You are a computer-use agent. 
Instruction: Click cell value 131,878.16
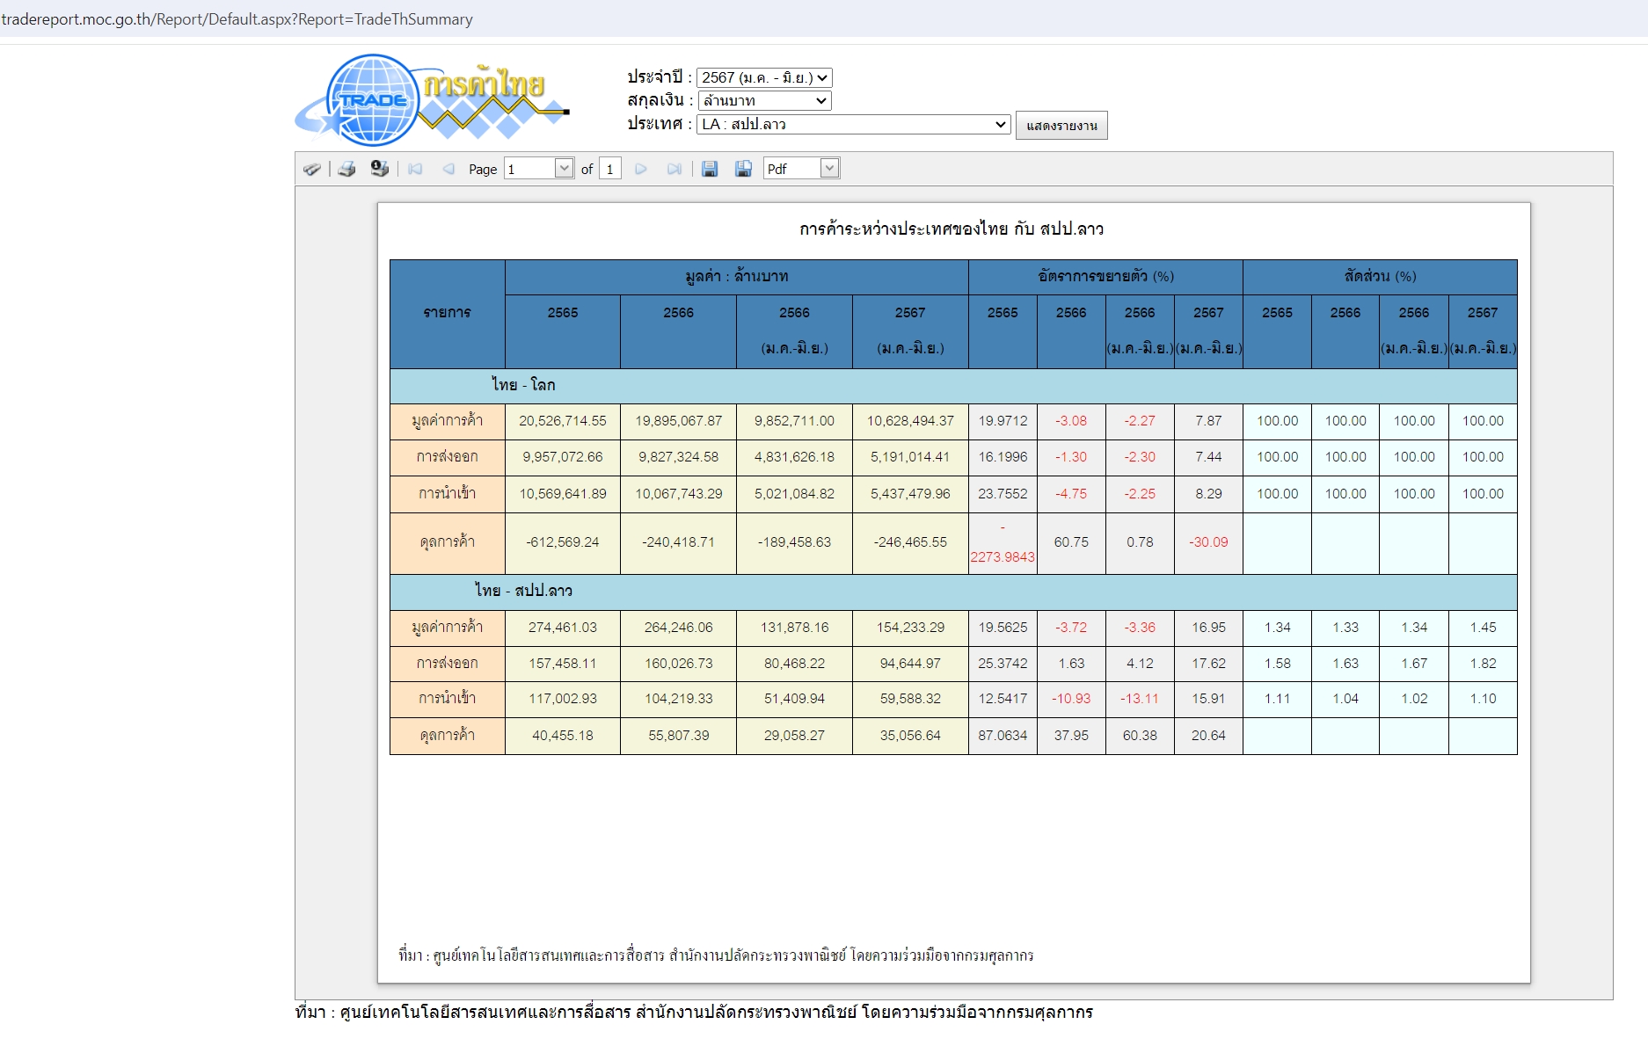pos(794,628)
